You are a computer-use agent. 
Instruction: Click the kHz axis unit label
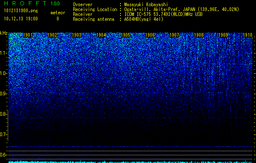click(x=4, y=33)
